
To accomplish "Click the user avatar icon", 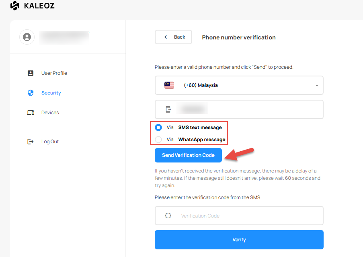I will (27, 37).
